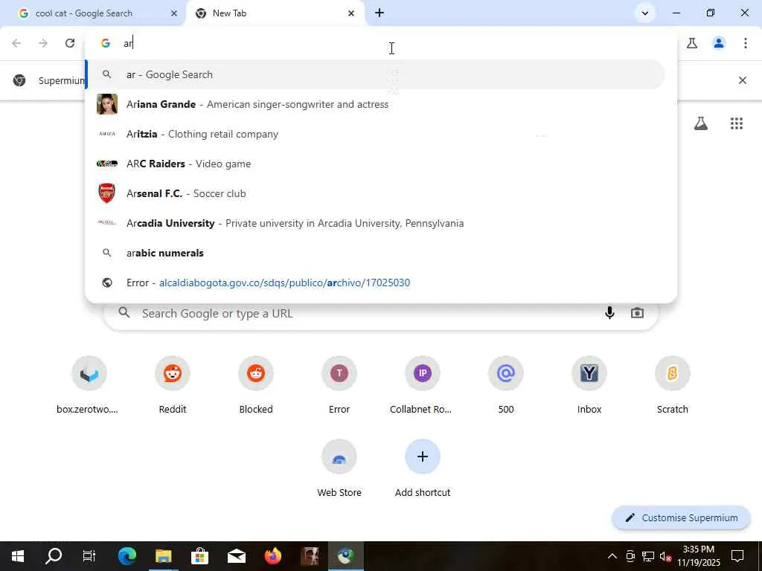Open the Scratch shortcut tile
This screenshot has height=571, width=762.
(673, 384)
